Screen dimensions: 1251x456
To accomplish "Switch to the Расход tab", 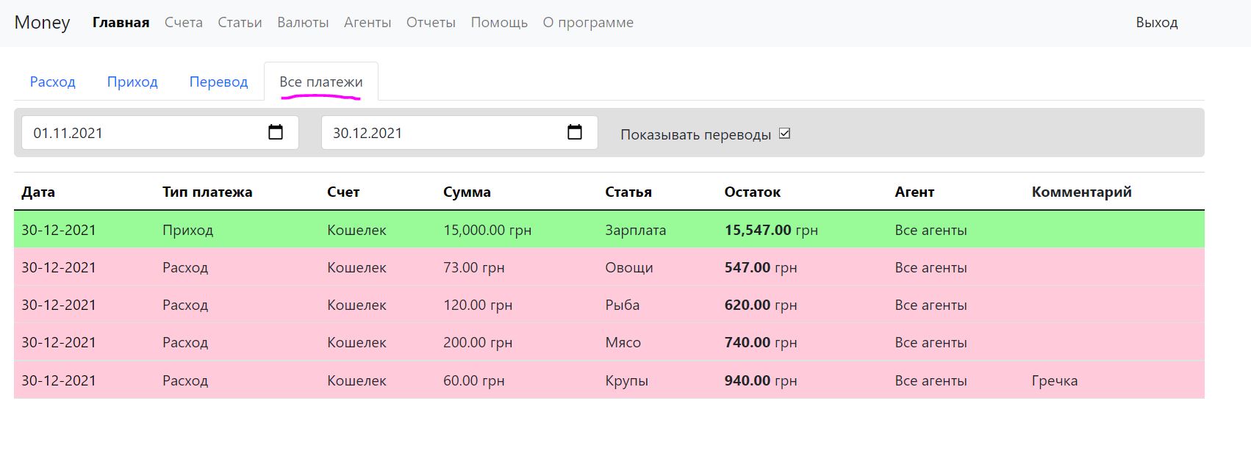I will 53,82.
